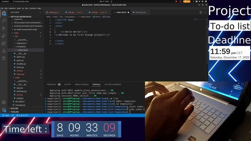Open File menu
This screenshot has width=251, height=141.
[x=2, y=8]
